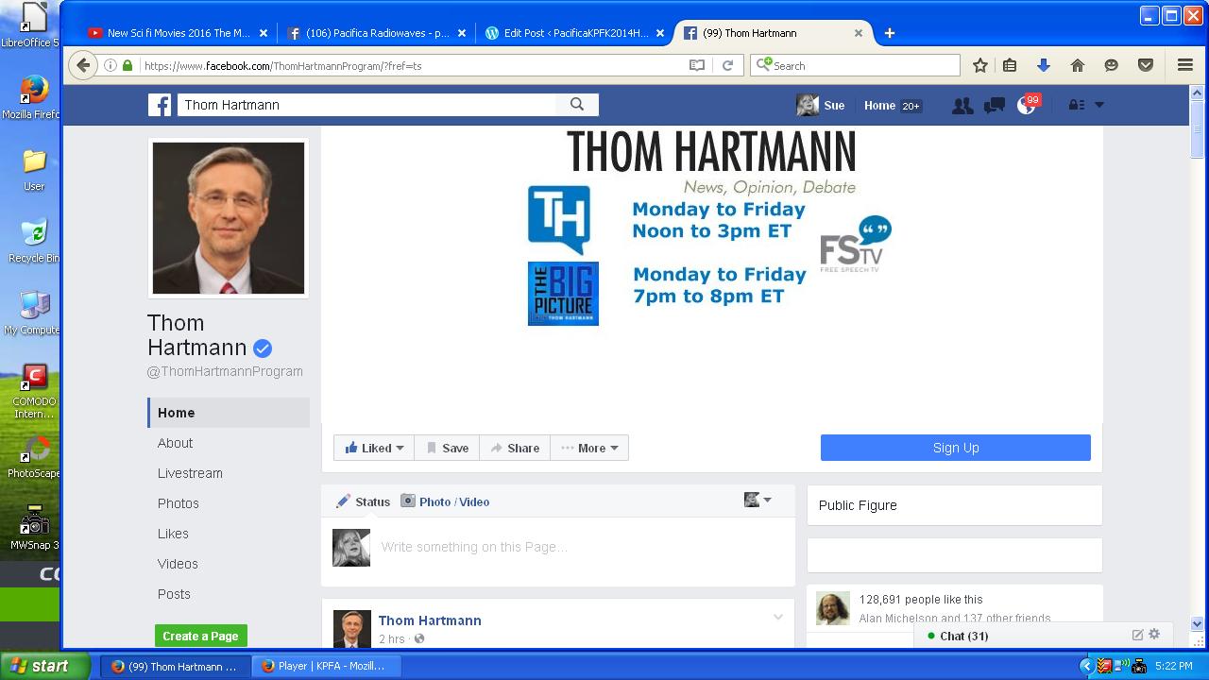Open Firefox downloads arrow
This screenshot has width=1209, height=680.
[1044, 65]
